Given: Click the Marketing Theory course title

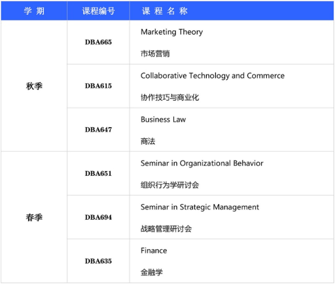Looking at the screenshot, I should (x=172, y=32).
